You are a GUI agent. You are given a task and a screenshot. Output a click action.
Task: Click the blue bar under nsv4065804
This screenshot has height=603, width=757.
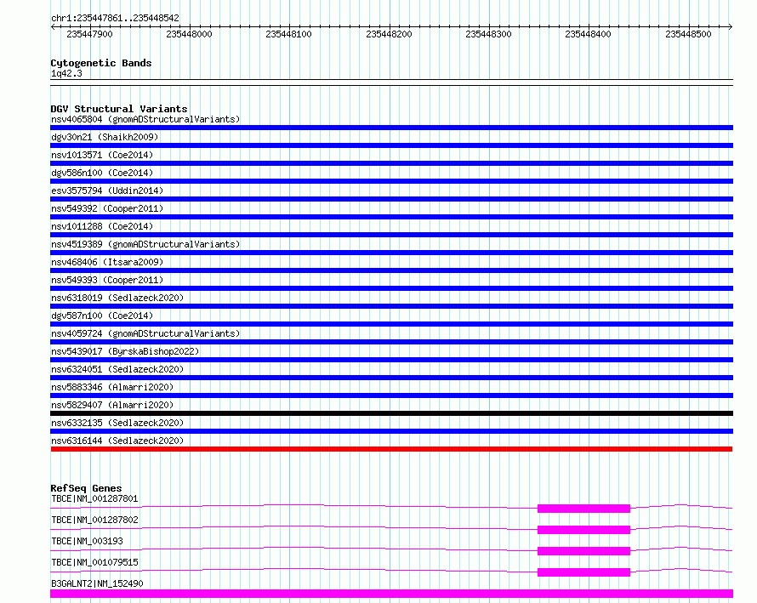391,128
